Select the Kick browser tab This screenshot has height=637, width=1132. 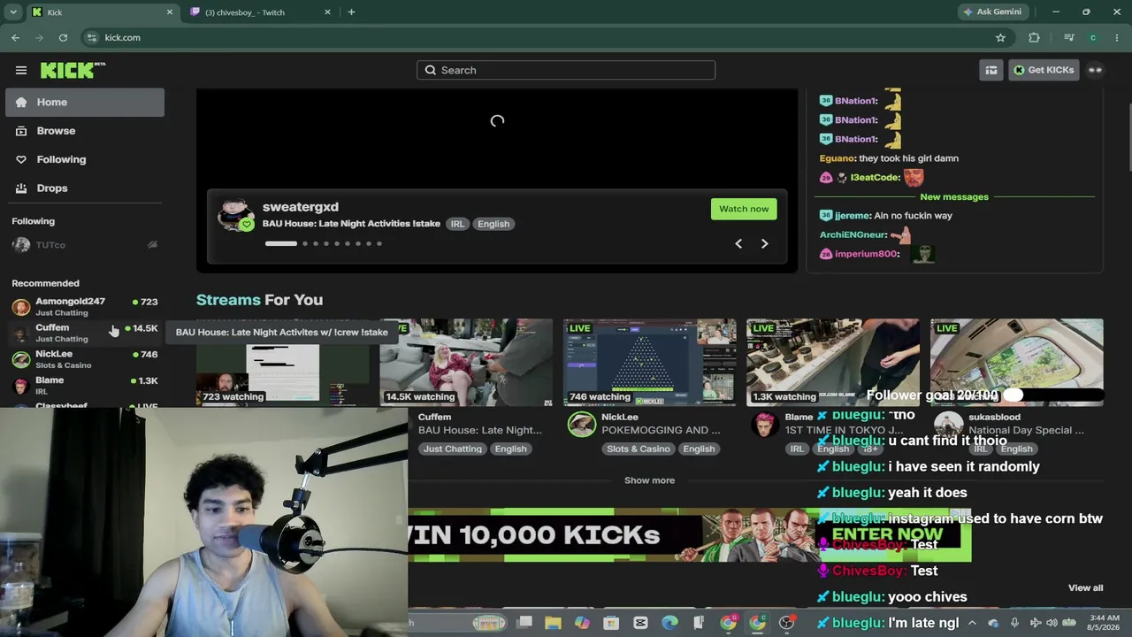coord(101,12)
